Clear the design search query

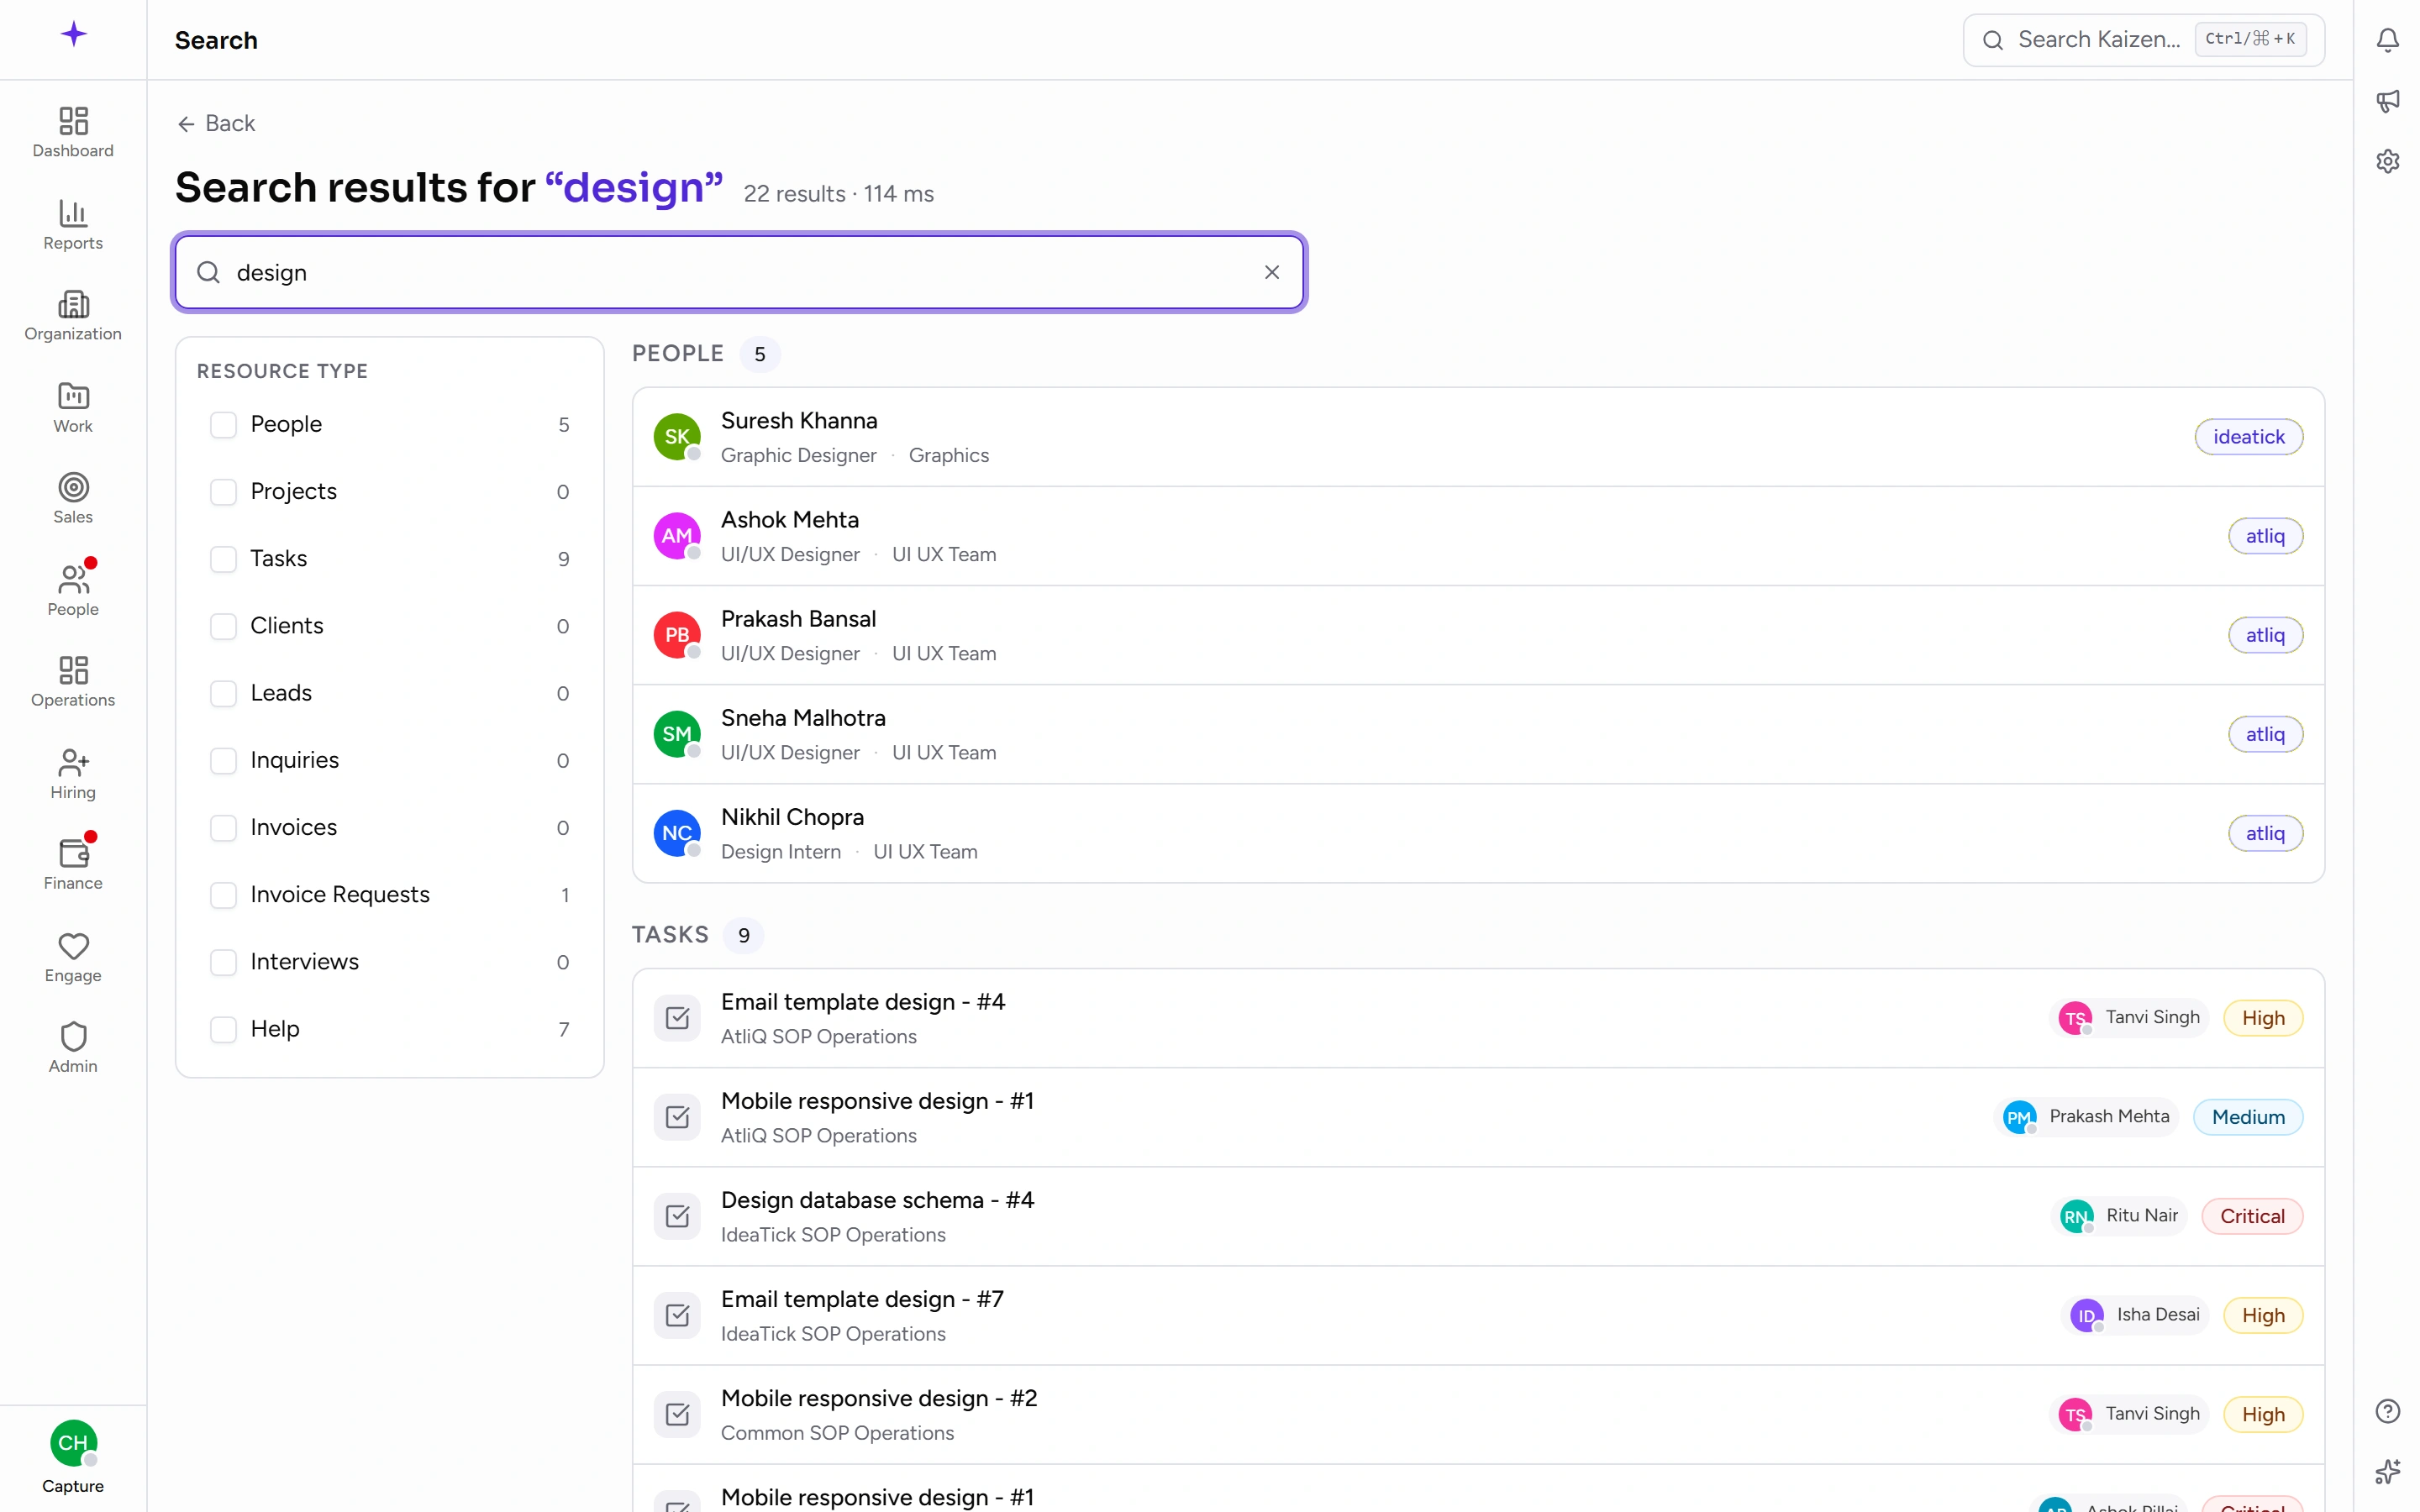pos(1272,272)
